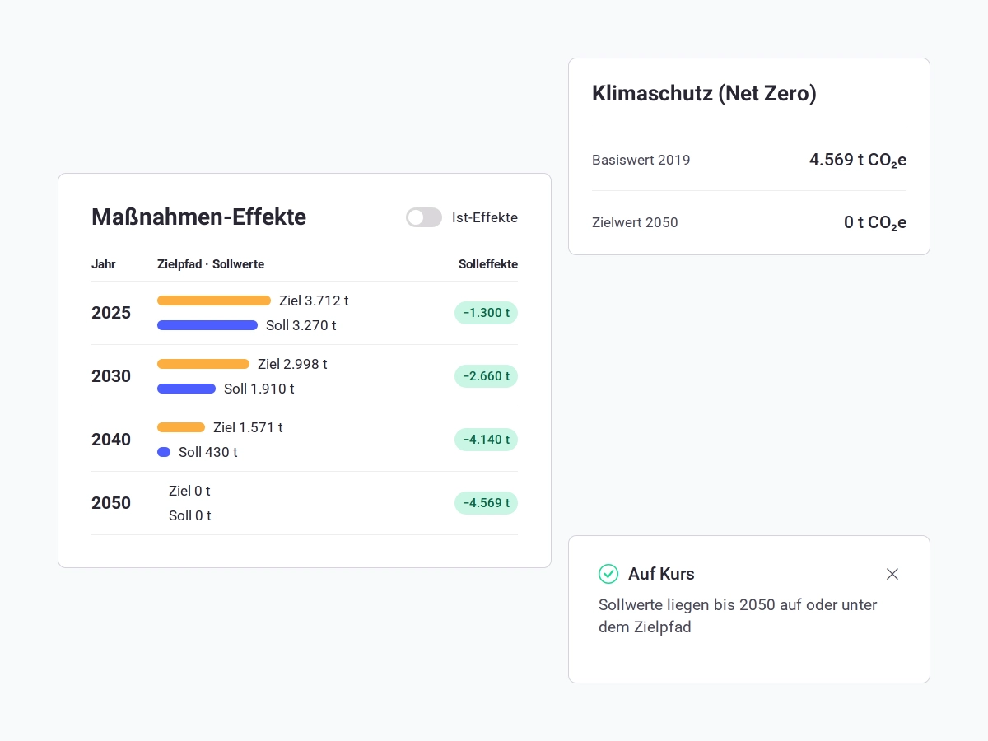Click the 'Soll 0 t' value
This screenshot has height=741, width=988.
tap(190, 515)
